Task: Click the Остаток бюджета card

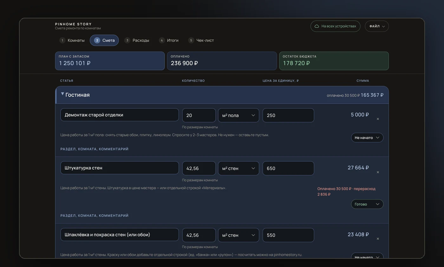Action: [x=334, y=61]
